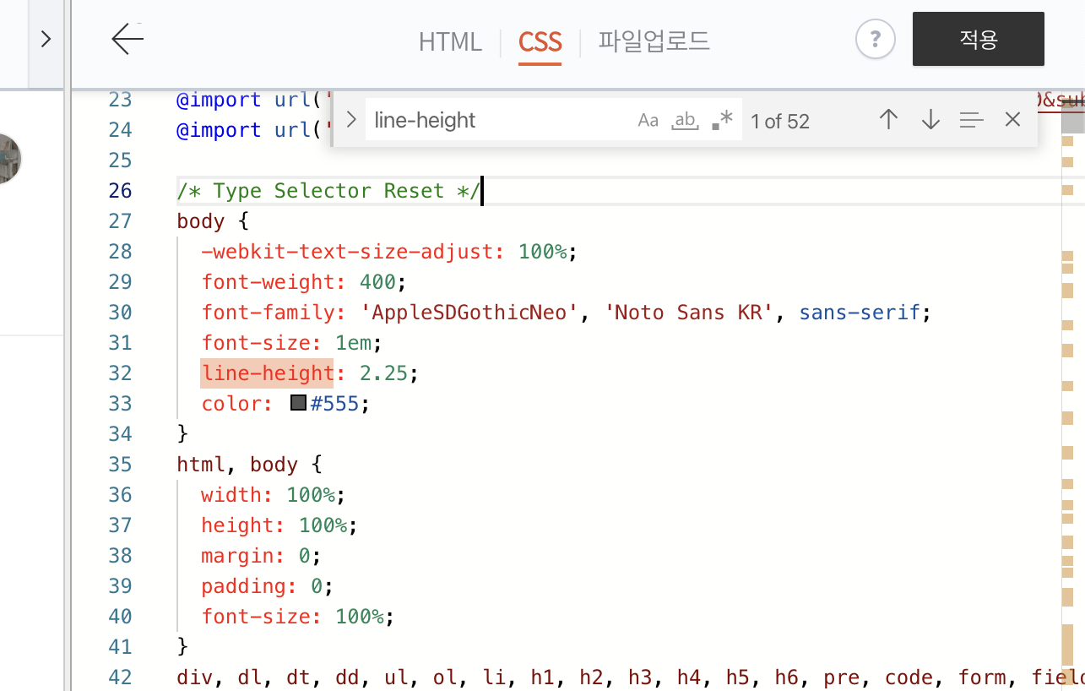Enable find in selection icon
This screenshot has width=1085, height=691.
[x=971, y=119]
